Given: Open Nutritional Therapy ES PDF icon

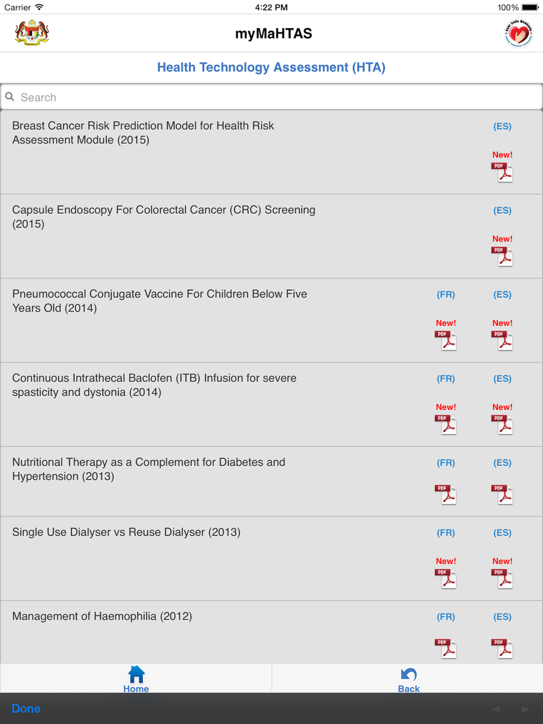Looking at the screenshot, I should point(502,494).
